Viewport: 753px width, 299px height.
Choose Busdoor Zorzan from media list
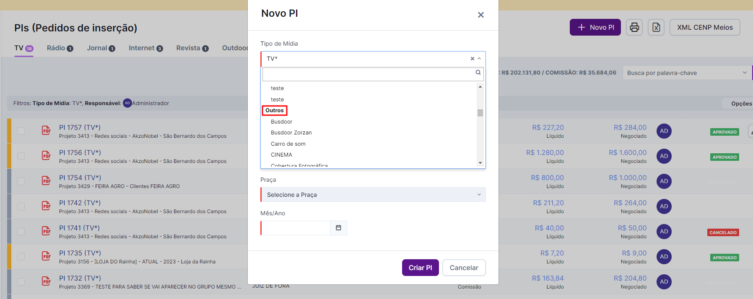[x=291, y=133]
